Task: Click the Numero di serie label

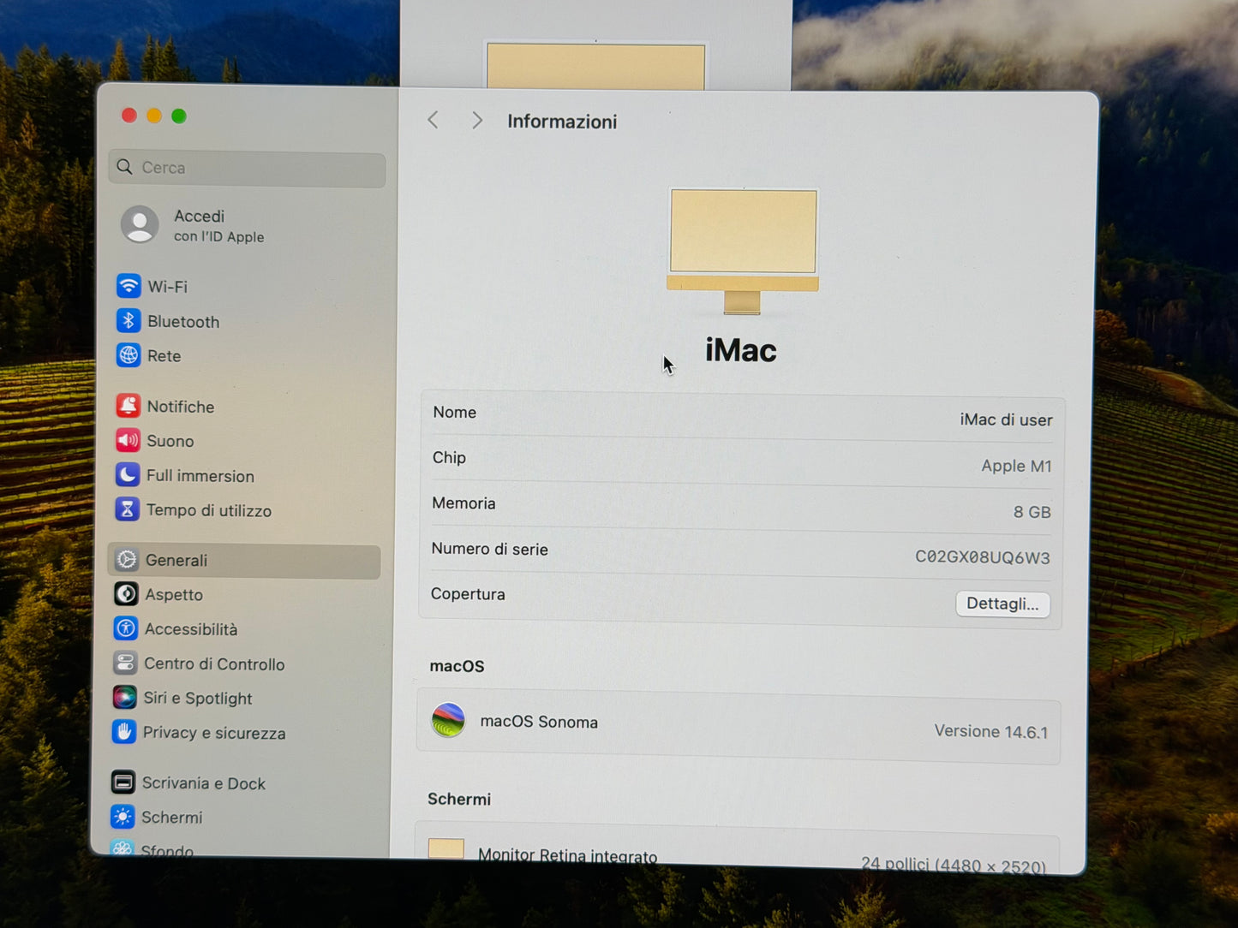Action: (489, 549)
